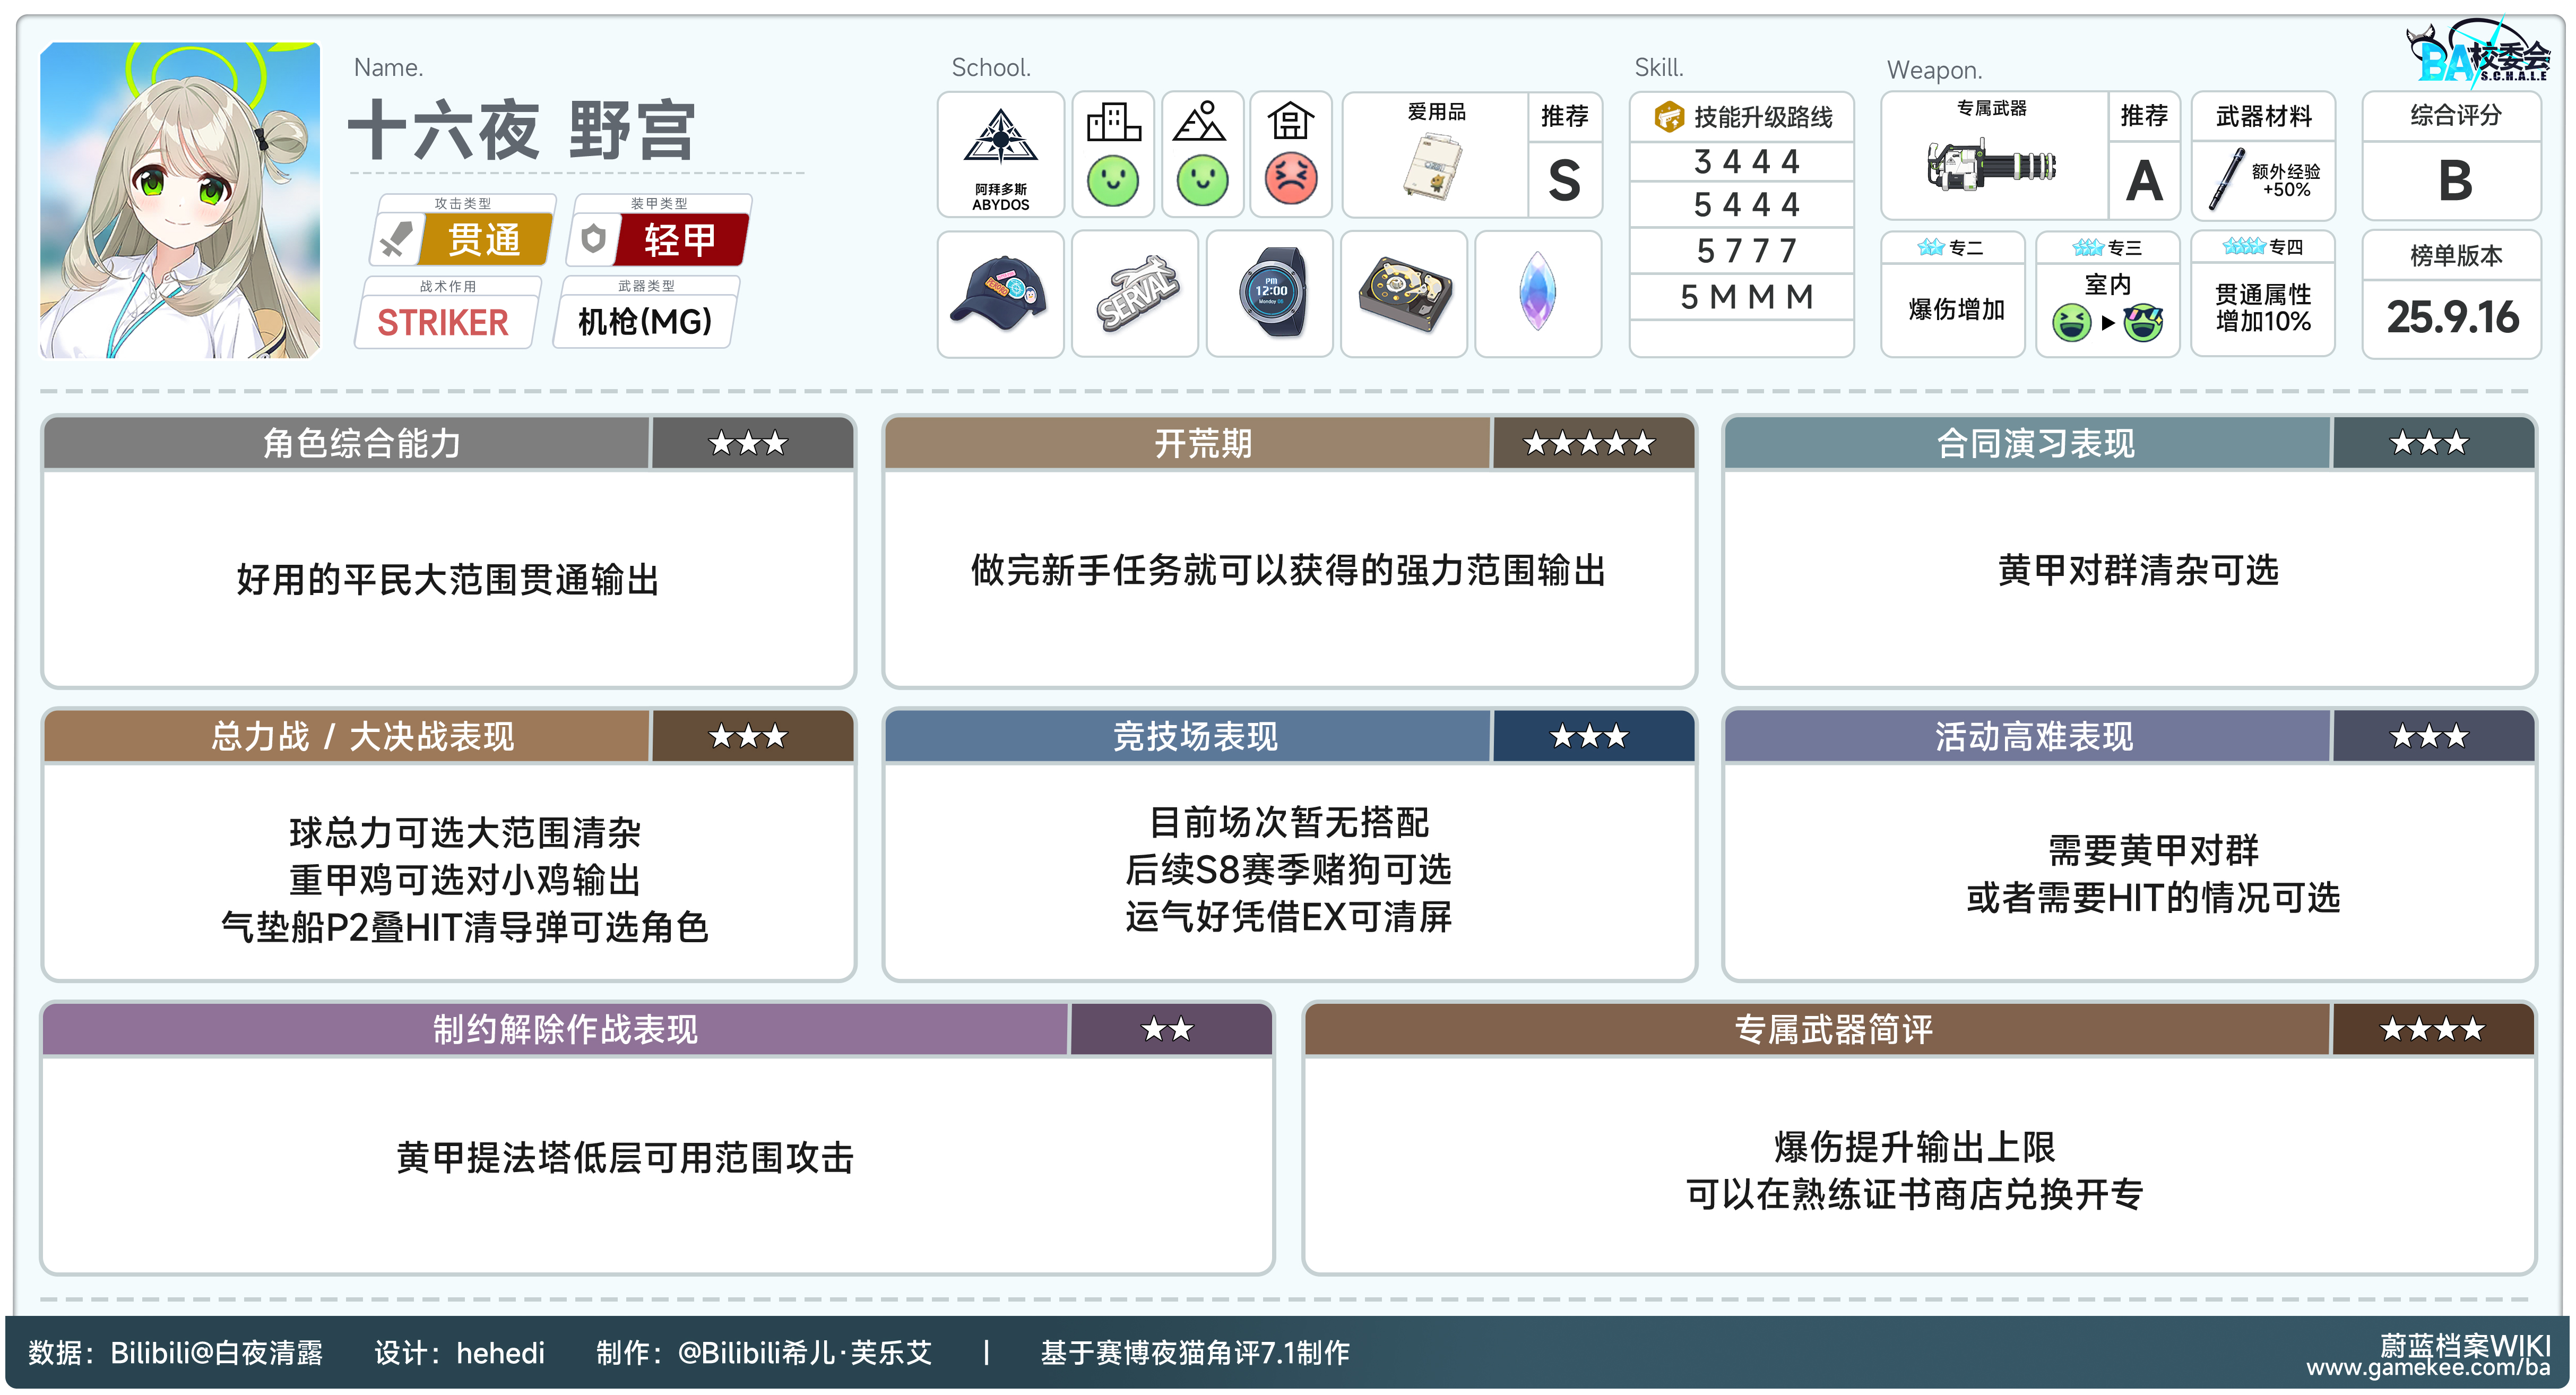The height and width of the screenshot is (1395, 2576).
Task: Click the 贯通 attack type badge
Action: click(x=484, y=240)
